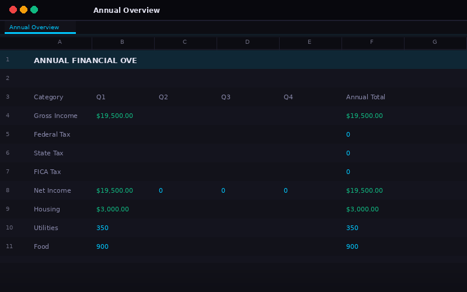Click the green maximize window button
467x292 pixels.
34,10
